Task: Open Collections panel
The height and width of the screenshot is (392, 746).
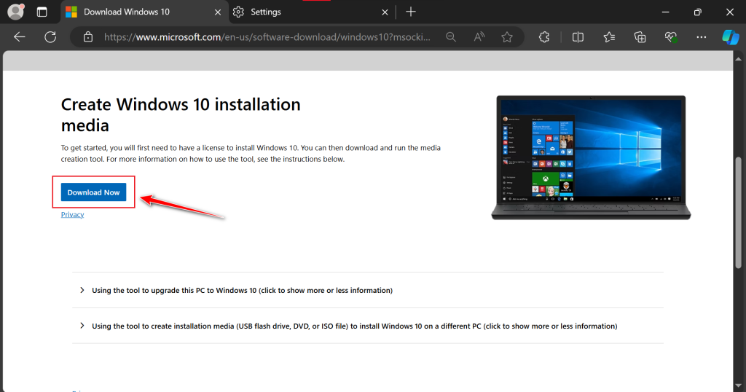Action: (640, 37)
